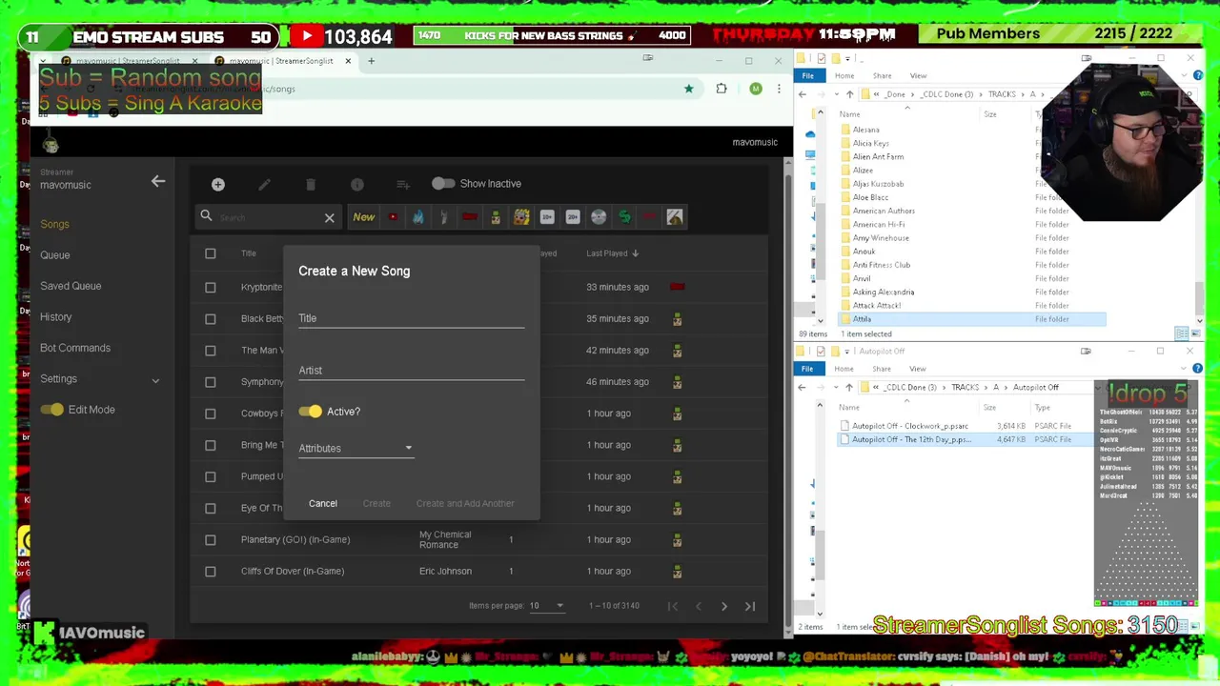This screenshot has height=686, width=1220.
Task: Open Explorer help icon in top window
Action: click(1198, 75)
